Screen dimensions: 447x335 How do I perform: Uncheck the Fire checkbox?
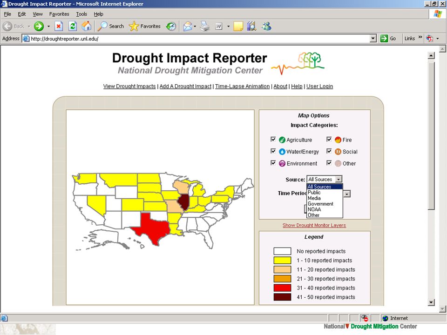[329, 139]
